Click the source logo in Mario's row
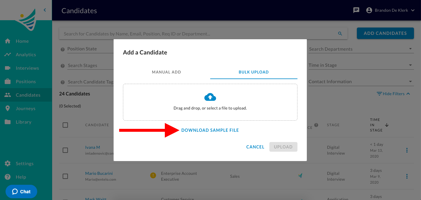The height and width of the screenshot is (200, 421). 300,176
